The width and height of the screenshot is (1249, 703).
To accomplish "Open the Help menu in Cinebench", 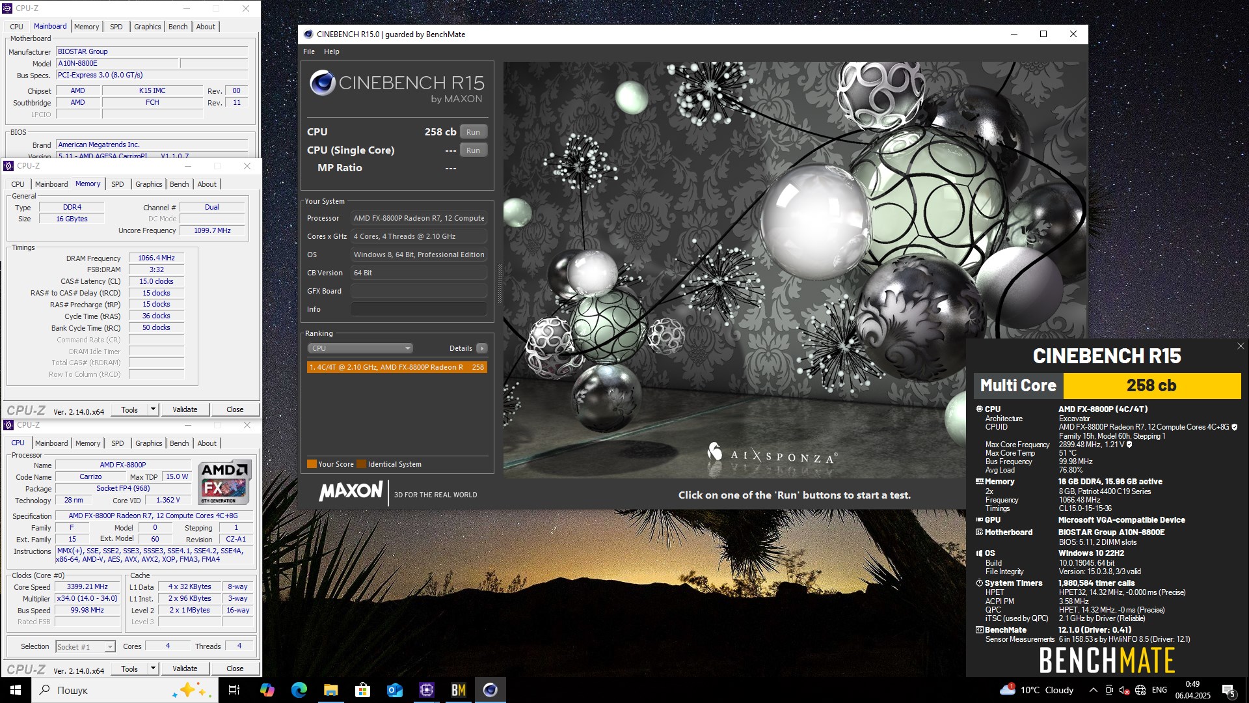I will coord(332,51).
